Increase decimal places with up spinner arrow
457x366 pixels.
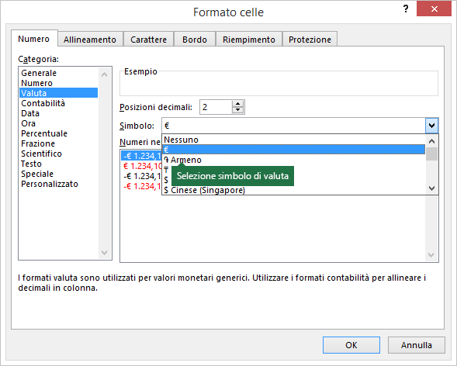[238, 104]
